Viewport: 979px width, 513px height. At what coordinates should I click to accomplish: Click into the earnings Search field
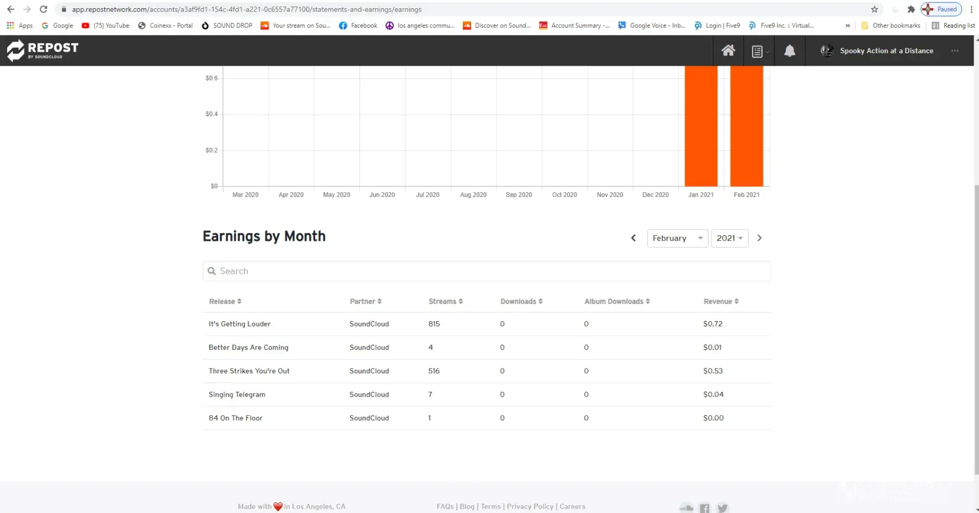coord(486,271)
